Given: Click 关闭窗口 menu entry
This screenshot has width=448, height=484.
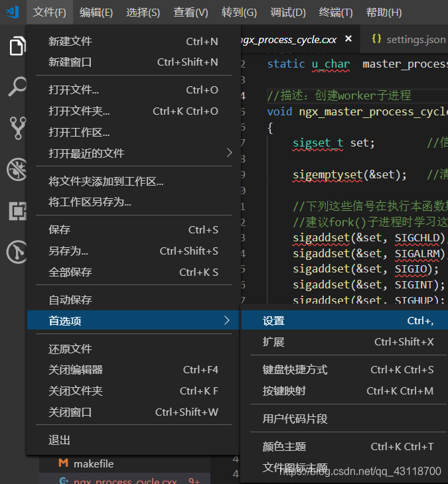Looking at the screenshot, I should [x=133, y=412].
